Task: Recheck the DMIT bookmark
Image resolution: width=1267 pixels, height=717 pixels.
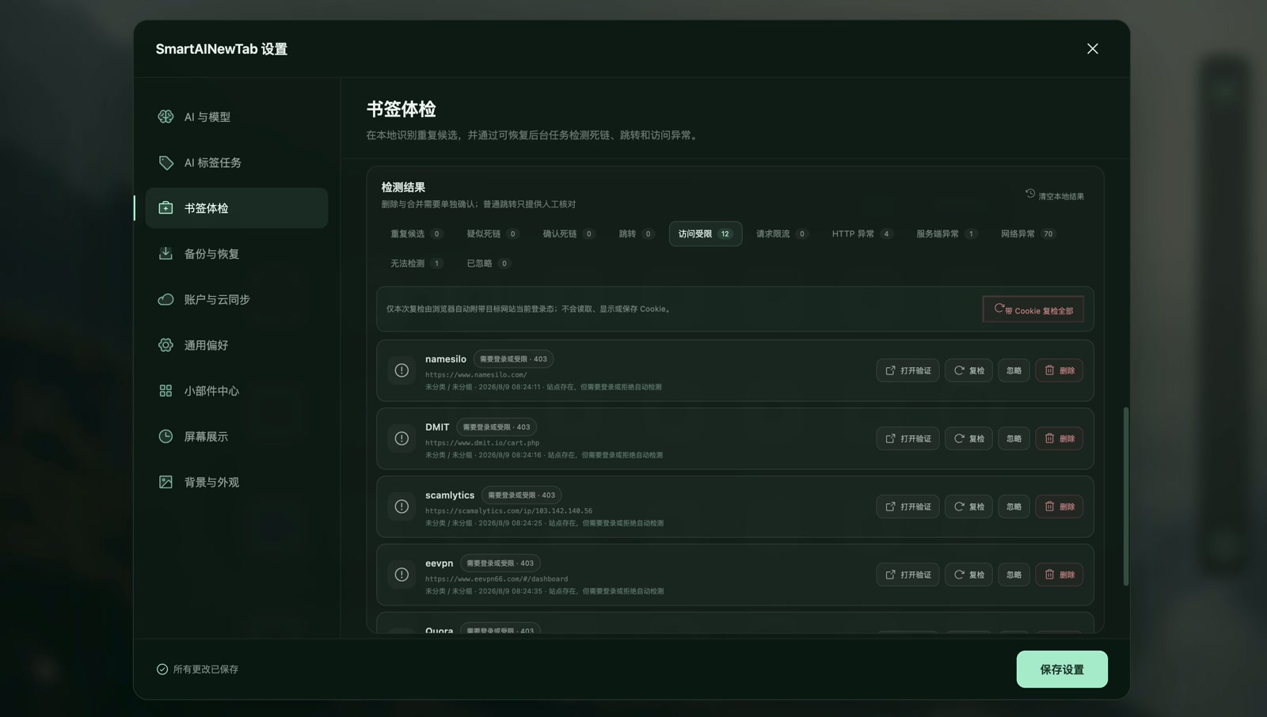Action: click(x=968, y=438)
